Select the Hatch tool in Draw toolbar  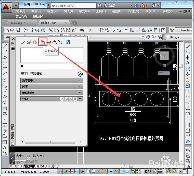tap(5, 125)
